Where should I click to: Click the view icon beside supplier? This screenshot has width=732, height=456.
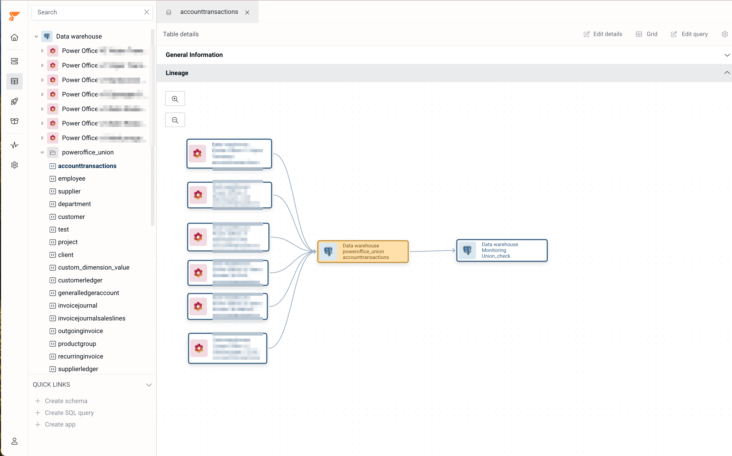(53, 191)
